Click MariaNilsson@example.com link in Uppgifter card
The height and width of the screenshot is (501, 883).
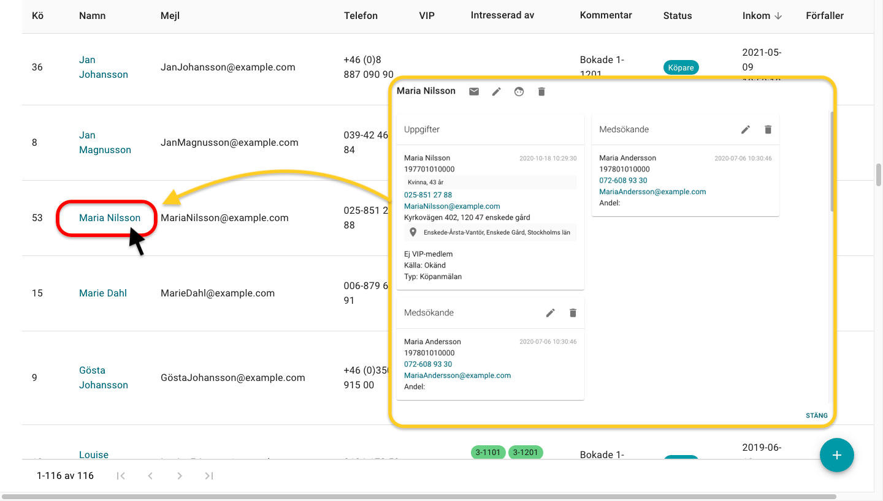click(452, 206)
